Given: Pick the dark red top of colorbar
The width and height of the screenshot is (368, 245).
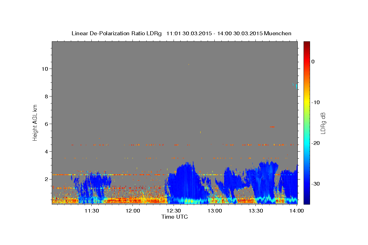Looking at the screenshot, I should pyautogui.click(x=307, y=43).
